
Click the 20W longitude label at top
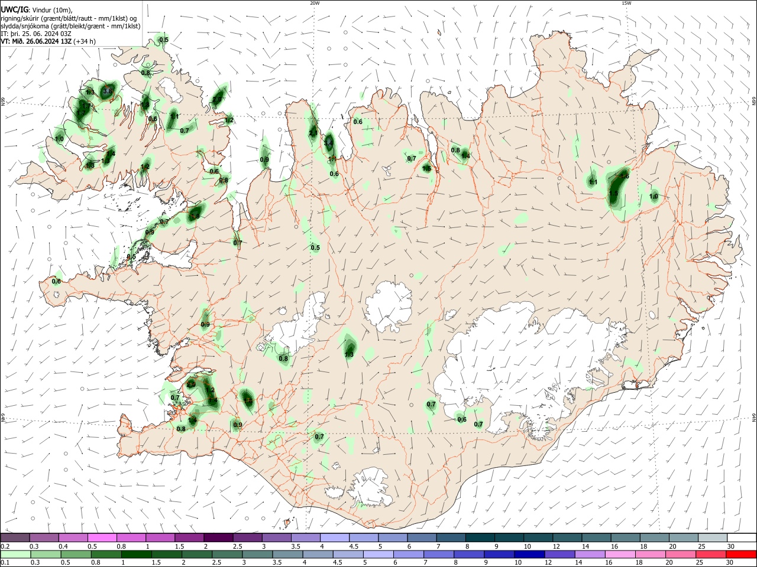315,3
